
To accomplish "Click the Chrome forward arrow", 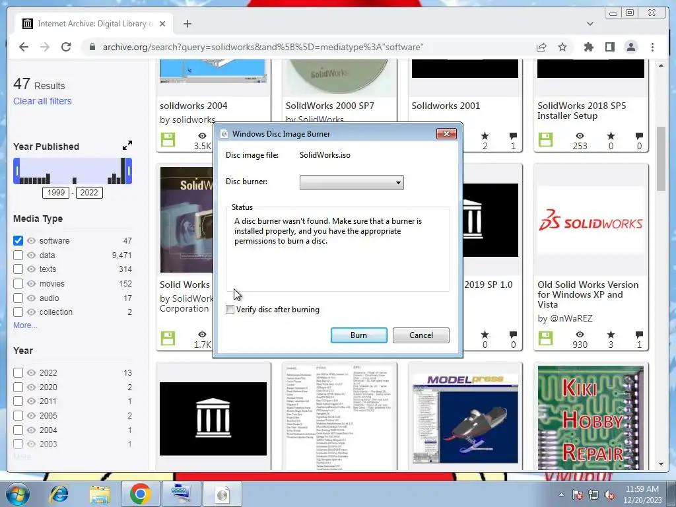I will click(45, 47).
